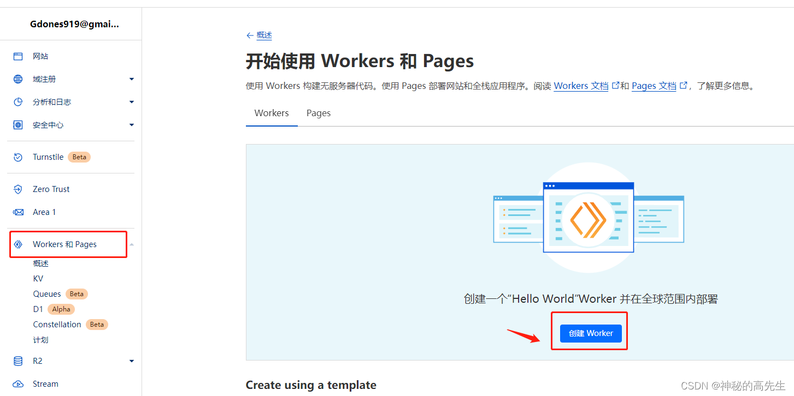794x396 pixels.
Task: Switch to the Workers tab
Action: point(272,113)
